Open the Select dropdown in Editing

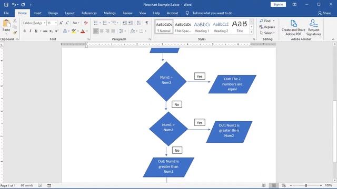pyautogui.click(x=267, y=33)
